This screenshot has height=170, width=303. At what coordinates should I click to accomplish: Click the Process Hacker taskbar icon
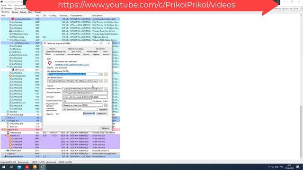(43, 167)
